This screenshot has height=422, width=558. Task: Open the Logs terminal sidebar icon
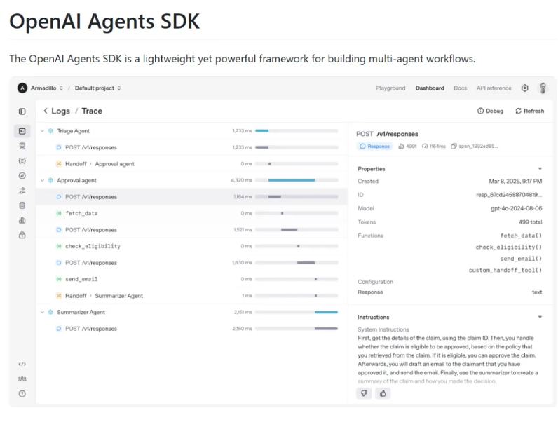[22, 131]
